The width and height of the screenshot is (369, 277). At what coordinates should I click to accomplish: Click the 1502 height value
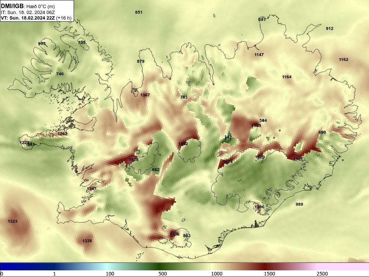click(x=183, y=144)
